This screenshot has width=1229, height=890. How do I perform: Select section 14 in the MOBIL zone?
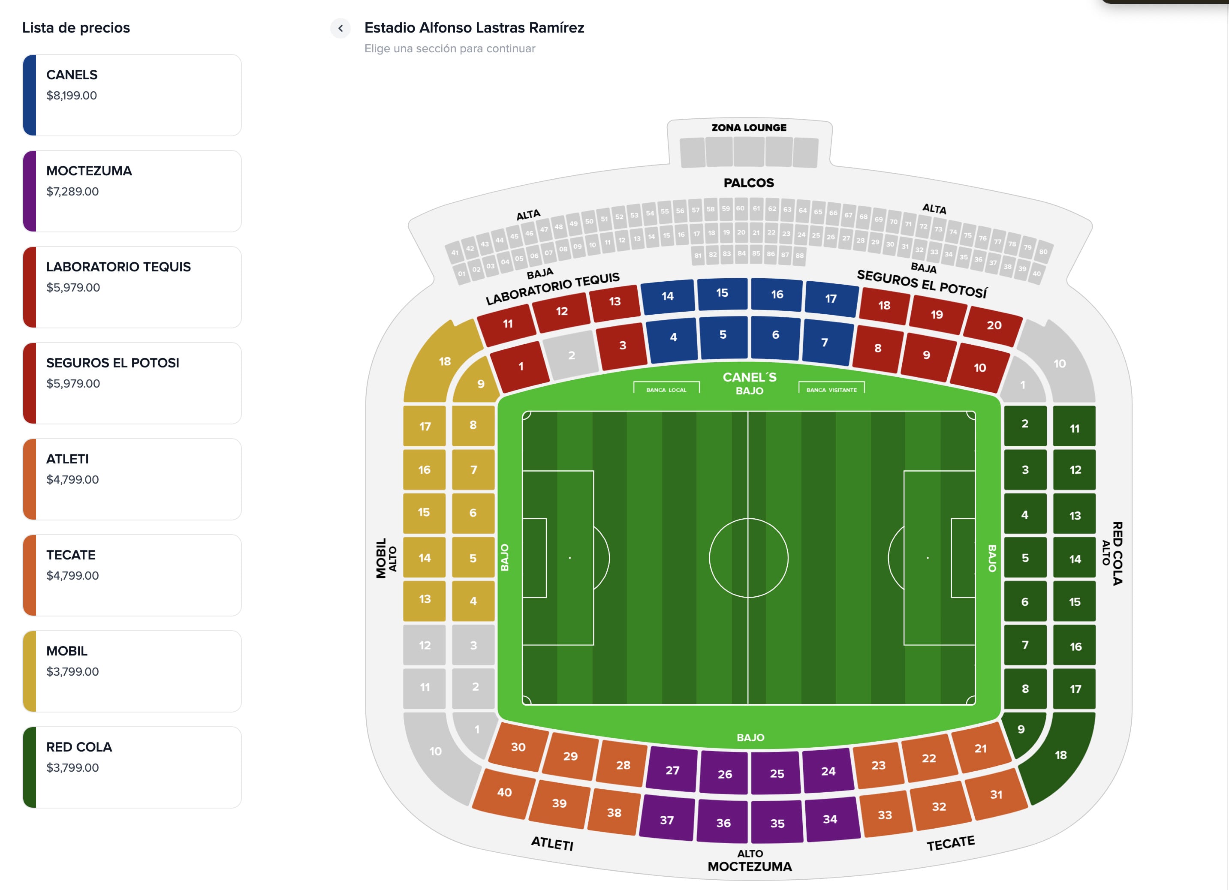425,557
